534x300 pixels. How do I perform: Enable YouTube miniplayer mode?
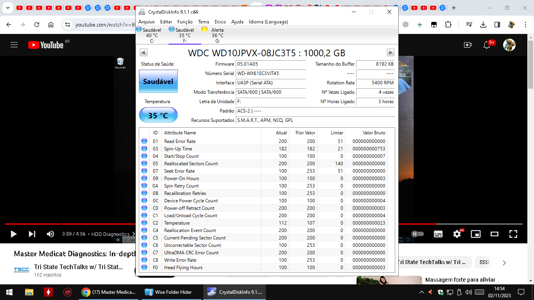(476, 234)
